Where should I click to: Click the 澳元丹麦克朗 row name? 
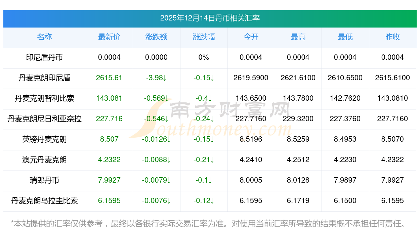44,160
